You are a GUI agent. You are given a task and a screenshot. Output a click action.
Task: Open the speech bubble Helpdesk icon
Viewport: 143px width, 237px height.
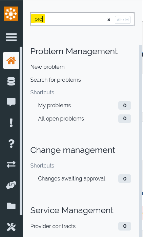click(x=11, y=102)
